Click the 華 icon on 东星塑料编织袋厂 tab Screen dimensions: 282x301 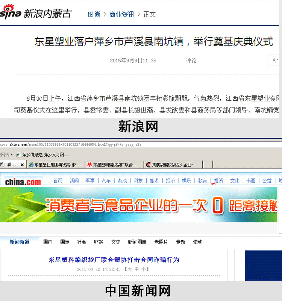click(89, 165)
